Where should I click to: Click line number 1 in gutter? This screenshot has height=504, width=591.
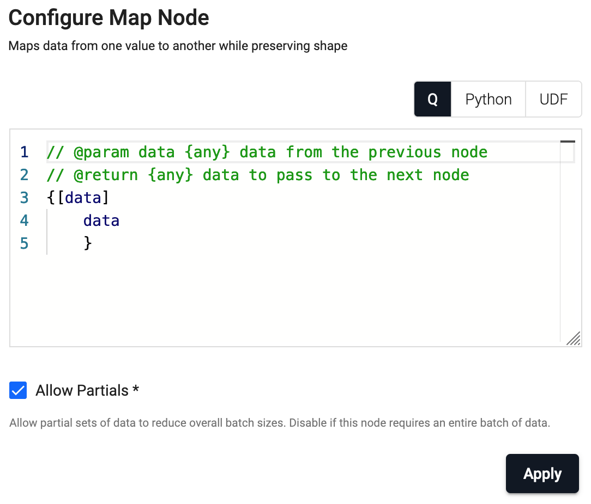(24, 152)
